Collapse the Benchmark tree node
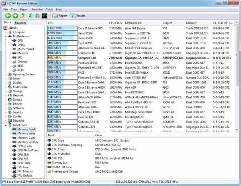This screenshot has height=186, width=241. tap(6, 125)
